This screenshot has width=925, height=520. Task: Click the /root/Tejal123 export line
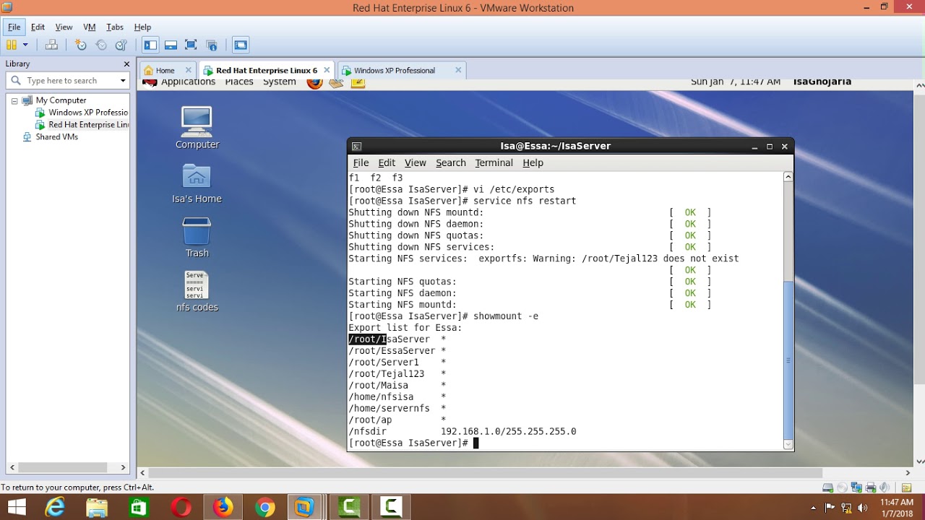point(397,374)
